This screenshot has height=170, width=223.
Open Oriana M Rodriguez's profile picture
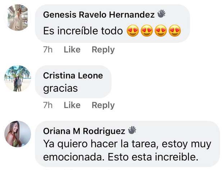point(18,134)
